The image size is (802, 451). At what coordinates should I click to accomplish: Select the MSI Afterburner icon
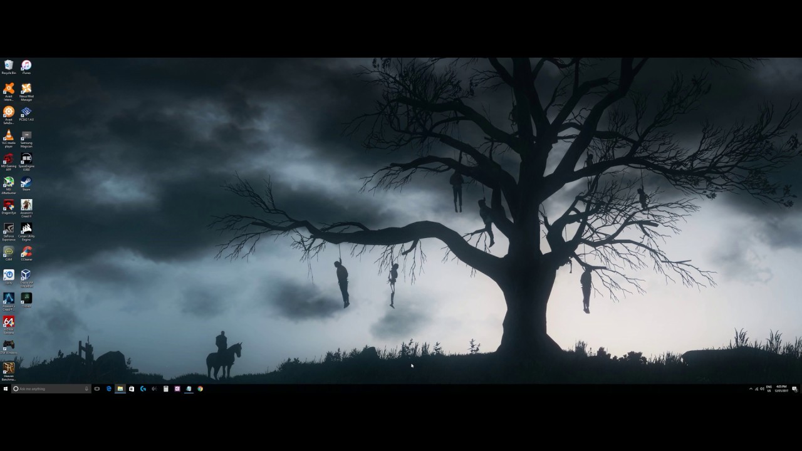point(9,185)
